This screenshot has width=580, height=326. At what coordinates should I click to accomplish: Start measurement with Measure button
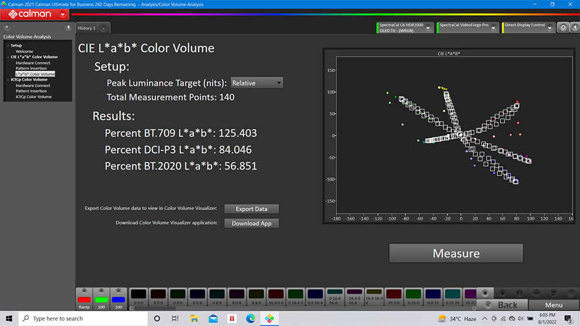(x=456, y=253)
